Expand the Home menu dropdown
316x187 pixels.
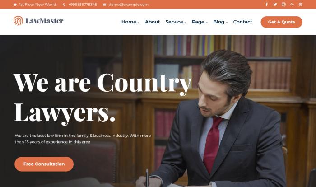pos(130,22)
